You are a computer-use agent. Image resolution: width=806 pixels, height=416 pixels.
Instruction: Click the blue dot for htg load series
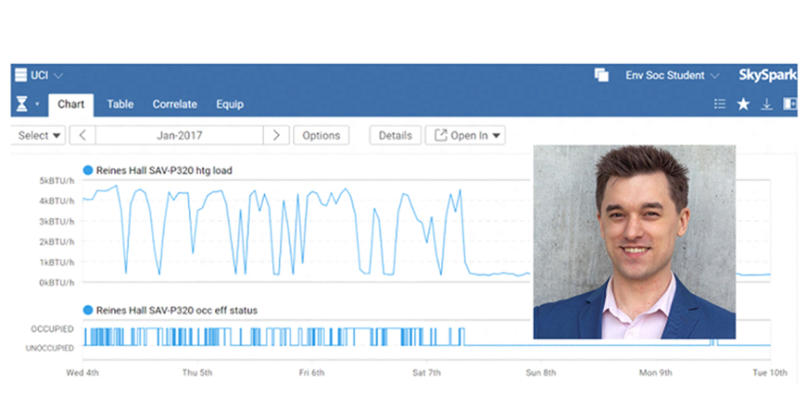click(88, 170)
